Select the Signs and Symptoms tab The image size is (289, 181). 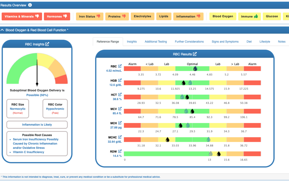(225, 42)
